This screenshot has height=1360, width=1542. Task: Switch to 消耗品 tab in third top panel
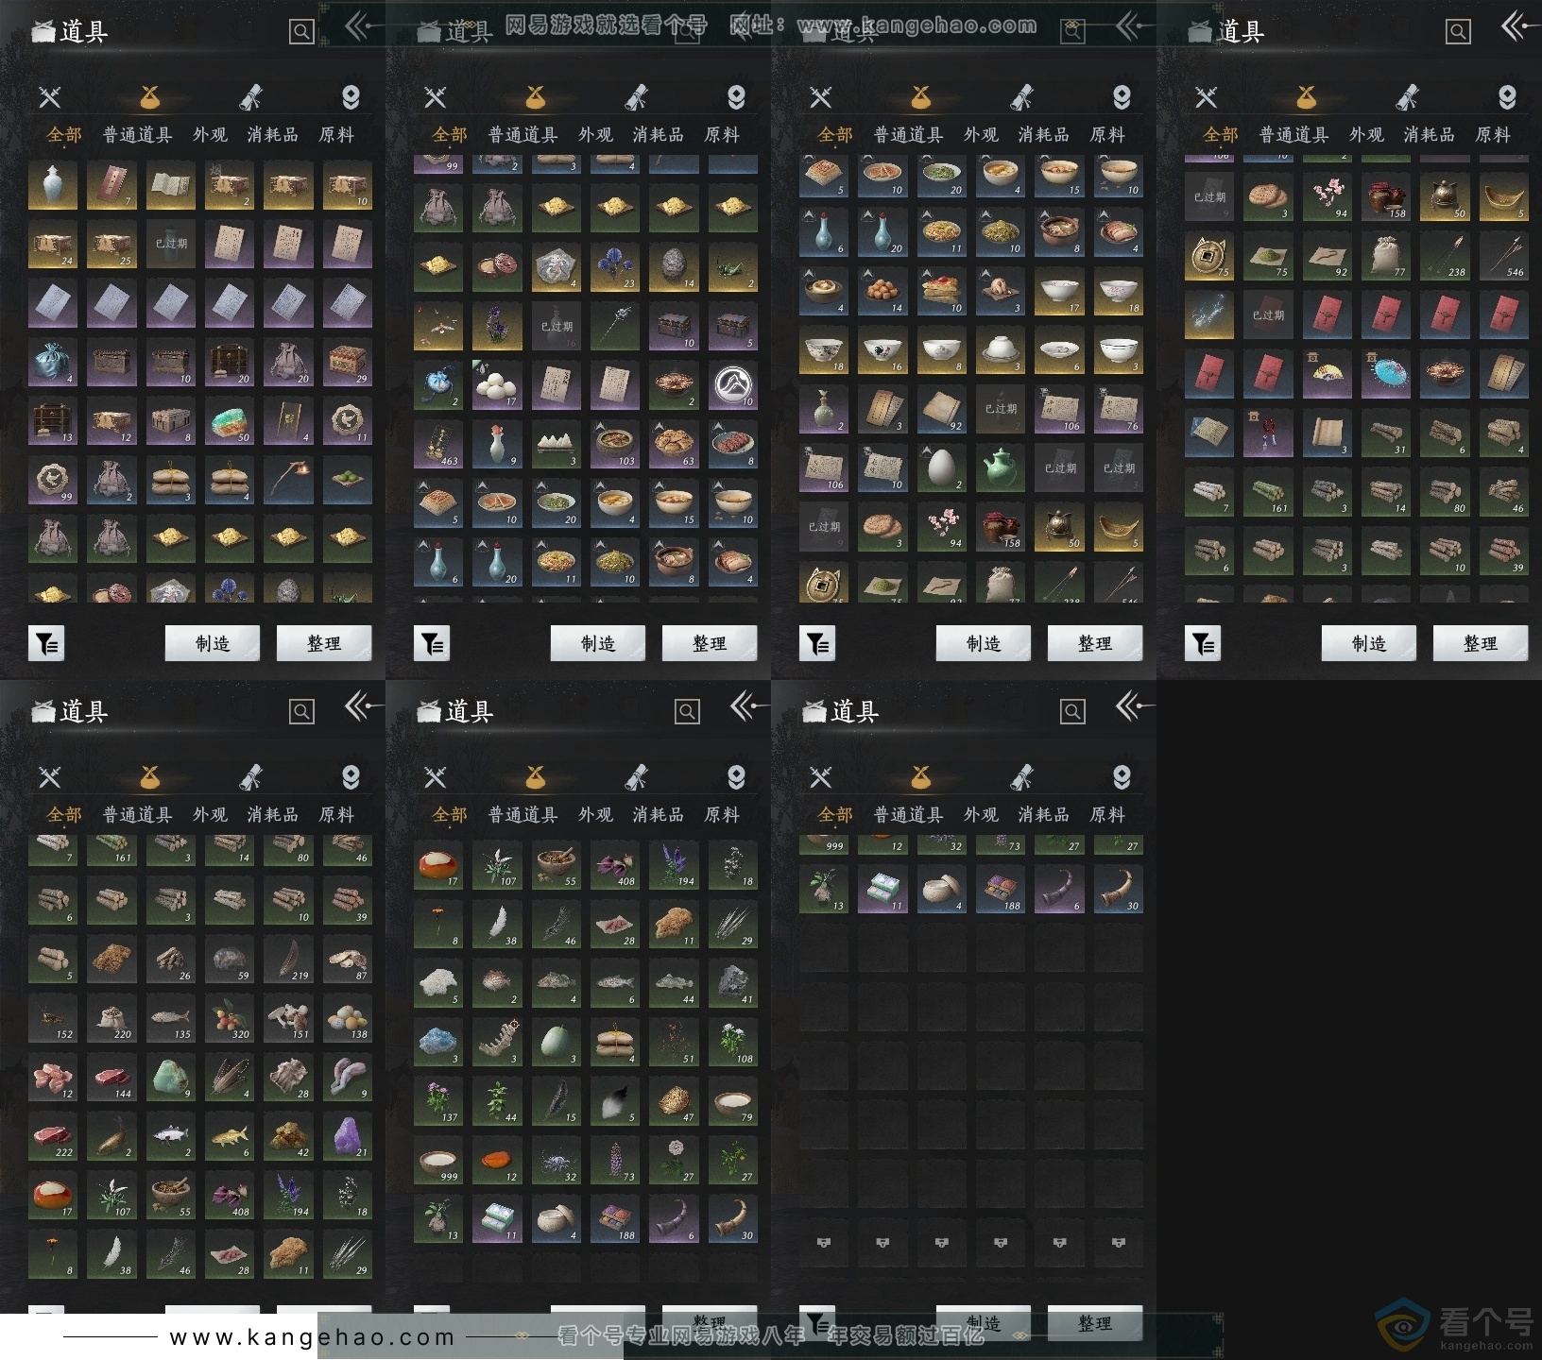pos(1043,135)
